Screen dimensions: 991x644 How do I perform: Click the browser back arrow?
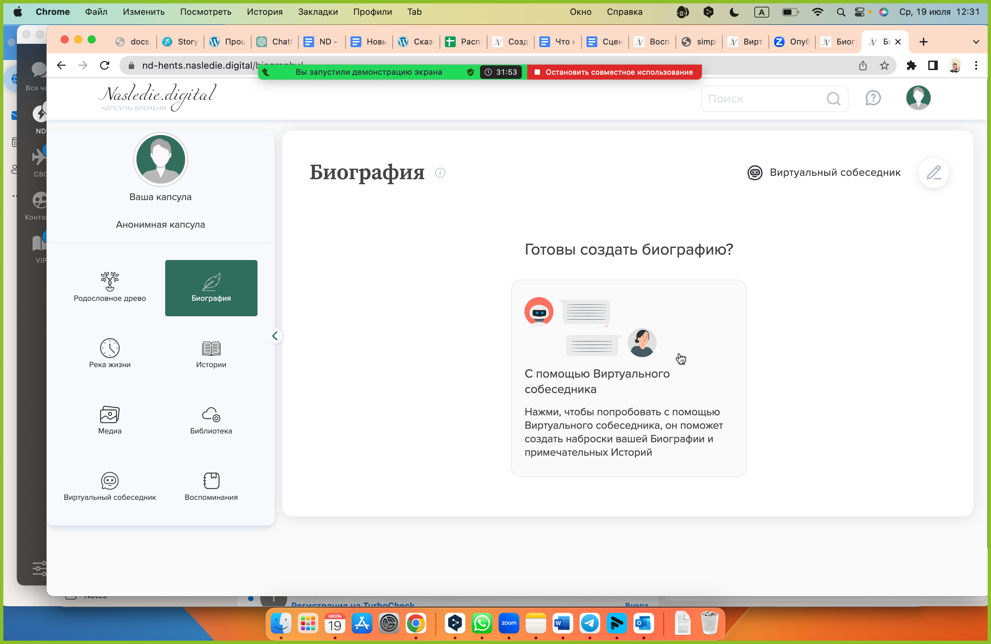pyautogui.click(x=61, y=65)
